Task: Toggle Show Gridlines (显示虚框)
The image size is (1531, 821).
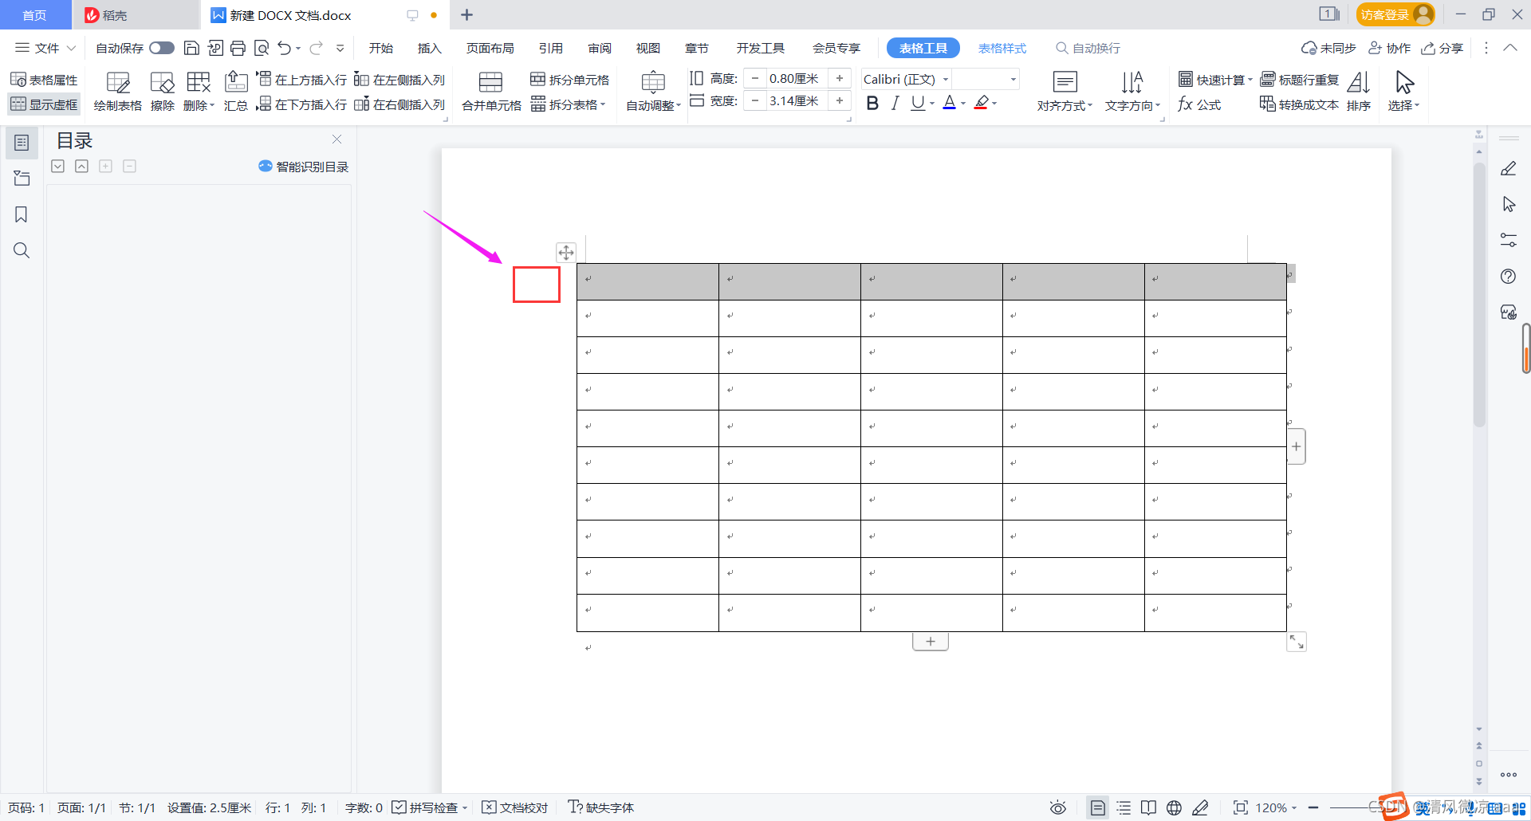Action: pos(45,104)
